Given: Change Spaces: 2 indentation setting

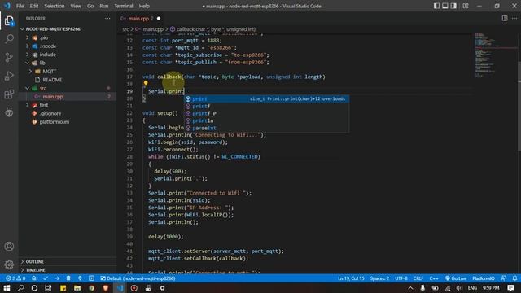Looking at the screenshot, I should point(379,278).
